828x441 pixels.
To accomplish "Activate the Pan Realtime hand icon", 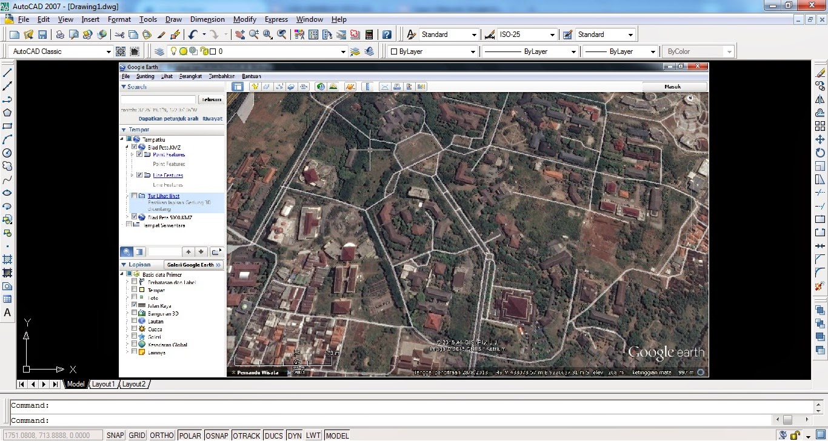I will coord(240,35).
